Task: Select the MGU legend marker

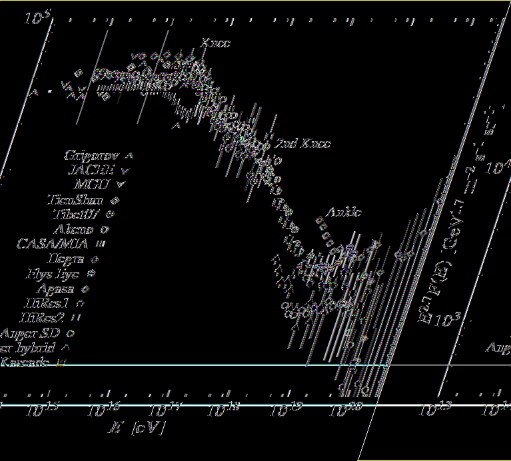Action: pos(121,185)
